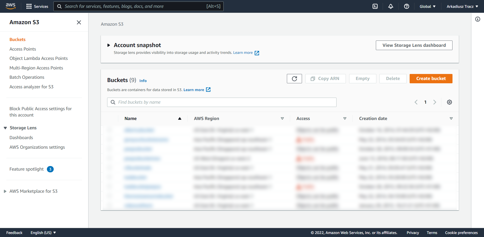The width and height of the screenshot is (484, 237).
Task: Open Access analyzer for S3
Action: tap(32, 87)
